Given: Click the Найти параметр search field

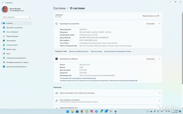Looking at the screenshot, I should [x=17, y=17].
